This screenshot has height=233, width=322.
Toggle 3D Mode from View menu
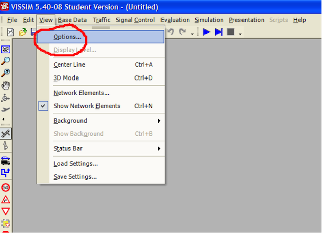coord(66,78)
